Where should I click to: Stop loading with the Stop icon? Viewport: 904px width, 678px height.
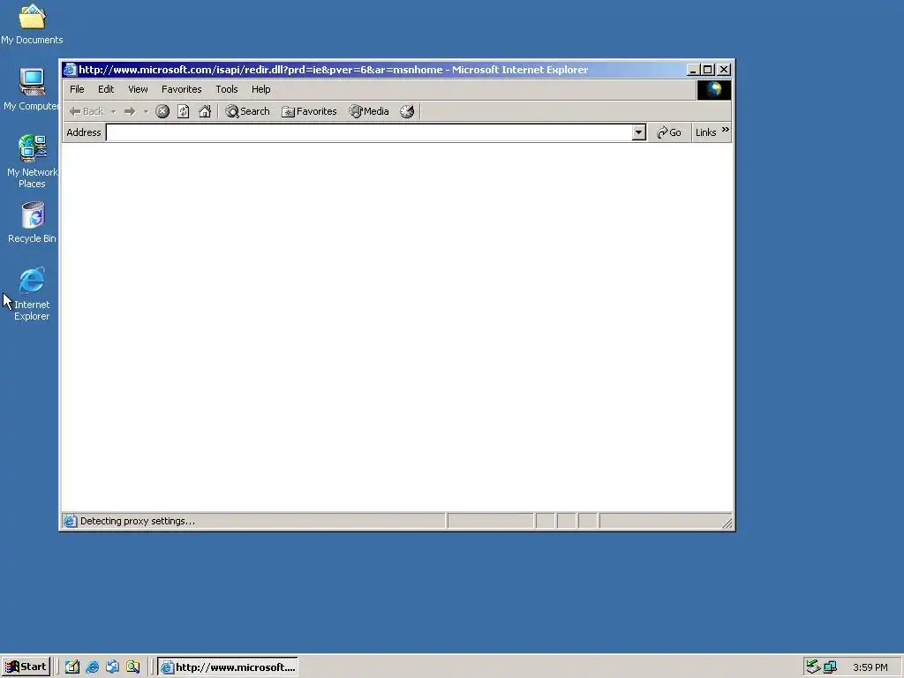point(162,111)
